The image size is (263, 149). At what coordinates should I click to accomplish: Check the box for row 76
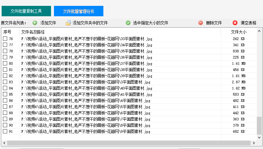click(5, 39)
